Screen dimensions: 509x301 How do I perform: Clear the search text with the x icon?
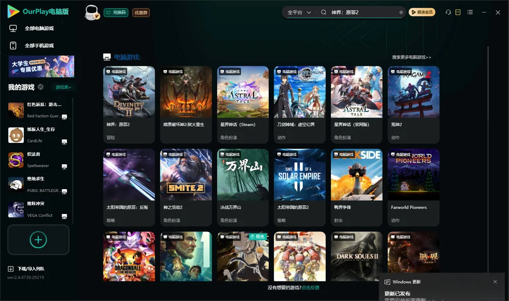pyautogui.click(x=401, y=13)
